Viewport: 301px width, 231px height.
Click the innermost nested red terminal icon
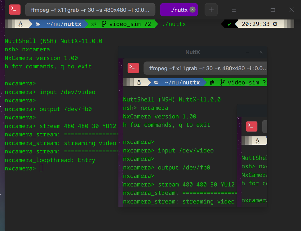[x=252, y=126]
